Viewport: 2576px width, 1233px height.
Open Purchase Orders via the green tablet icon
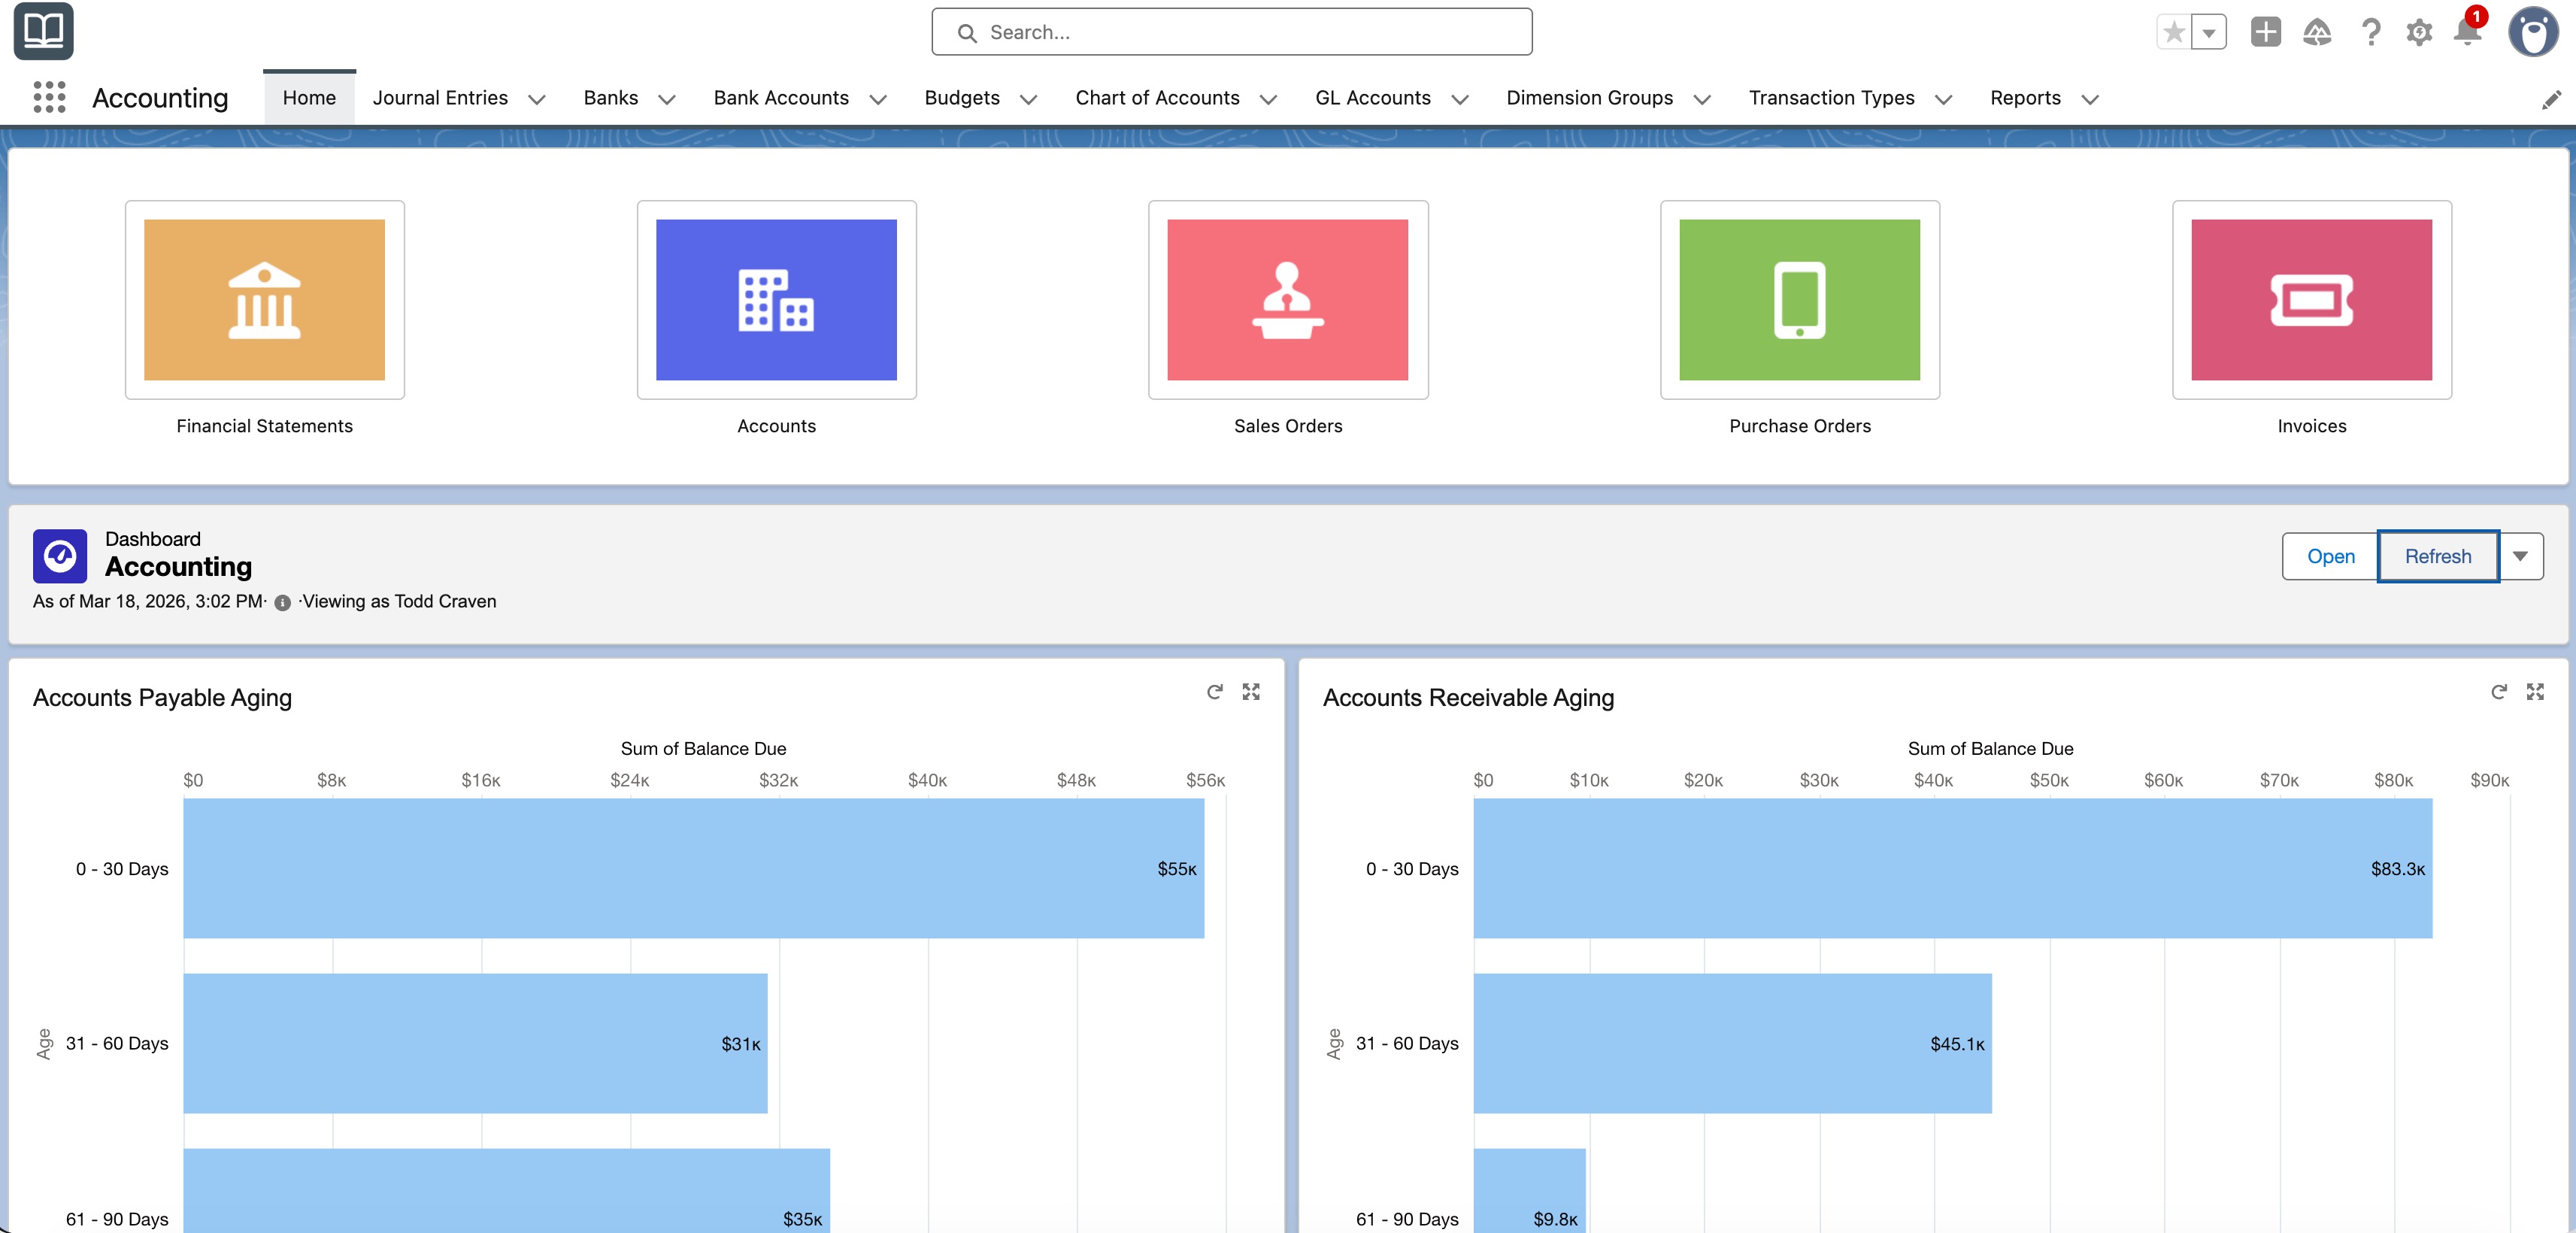pos(1799,301)
